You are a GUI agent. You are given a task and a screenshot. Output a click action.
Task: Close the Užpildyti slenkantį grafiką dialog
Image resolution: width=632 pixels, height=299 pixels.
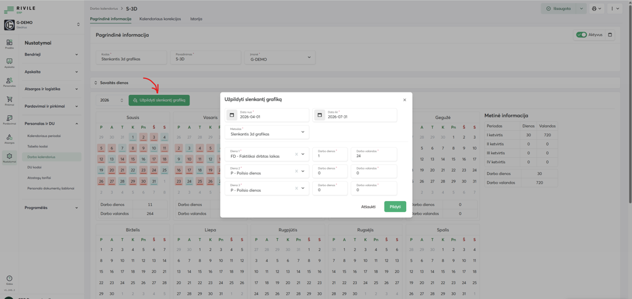[x=404, y=100]
